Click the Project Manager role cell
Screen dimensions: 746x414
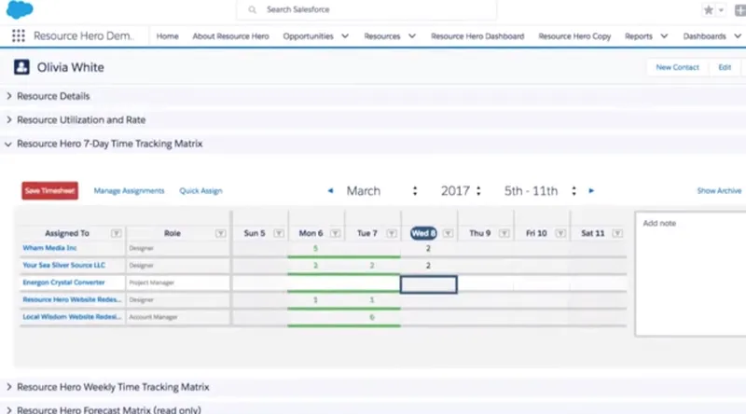click(x=178, y=283)
